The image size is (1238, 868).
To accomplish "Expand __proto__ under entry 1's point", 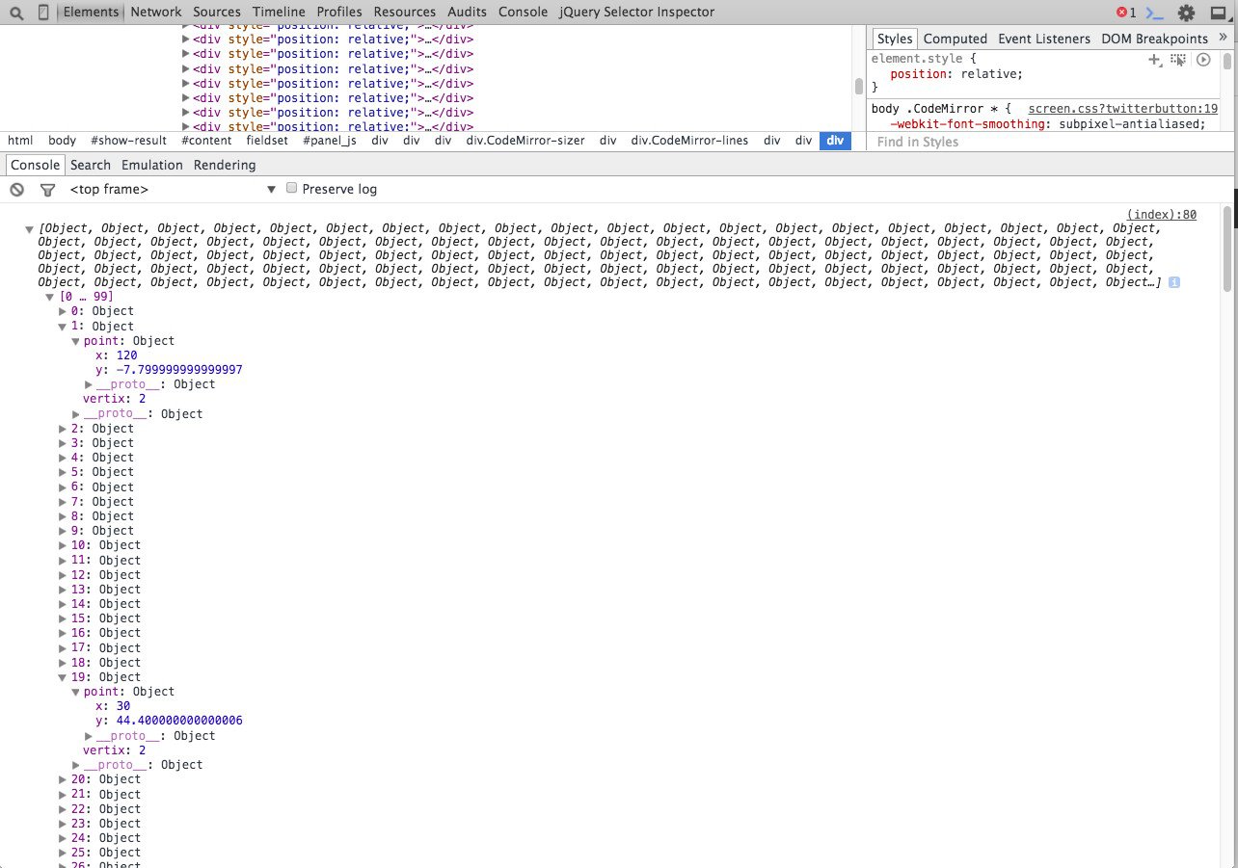I will tap(89, 384).
